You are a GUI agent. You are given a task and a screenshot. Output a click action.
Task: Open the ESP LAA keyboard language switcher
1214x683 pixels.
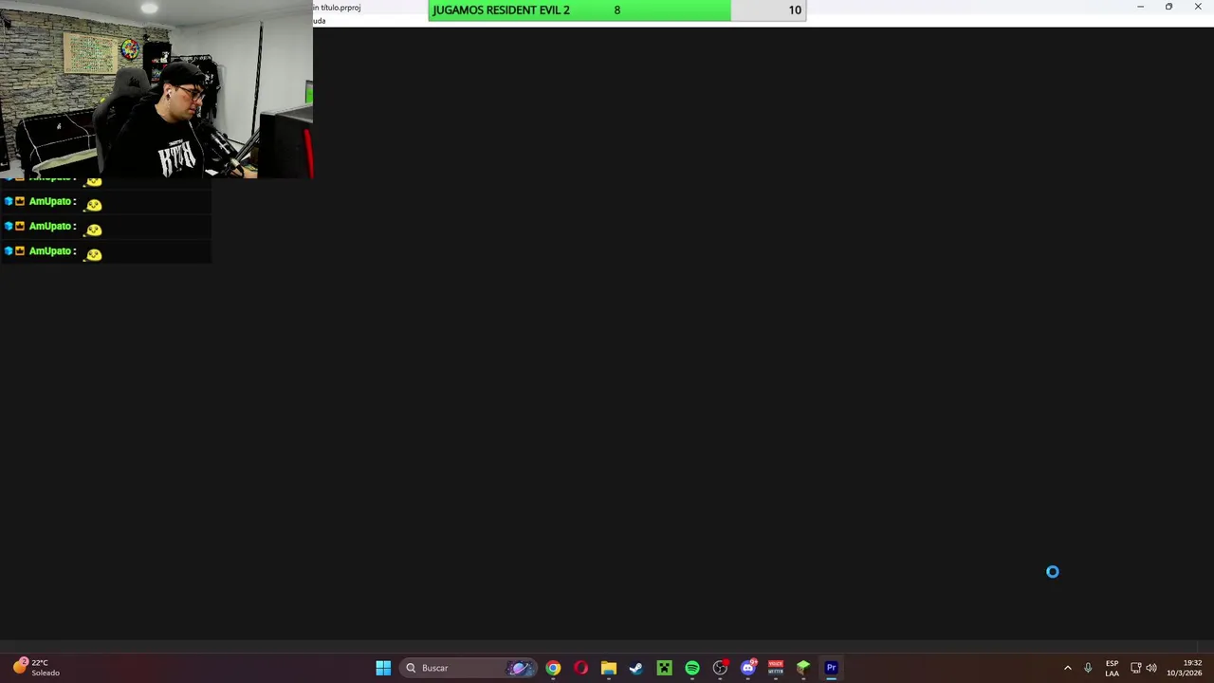[x=1112, y=668]
